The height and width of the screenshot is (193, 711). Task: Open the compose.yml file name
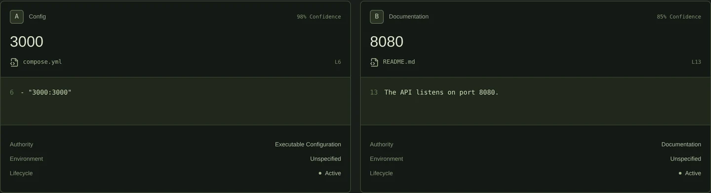(x=42, y=62)
